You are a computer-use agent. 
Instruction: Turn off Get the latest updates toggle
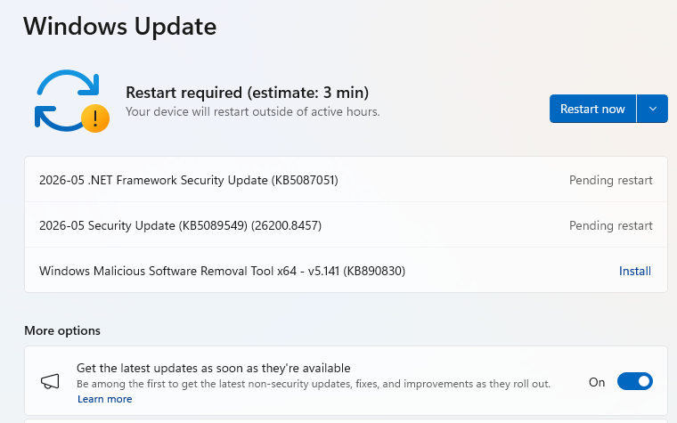(634, 381)
